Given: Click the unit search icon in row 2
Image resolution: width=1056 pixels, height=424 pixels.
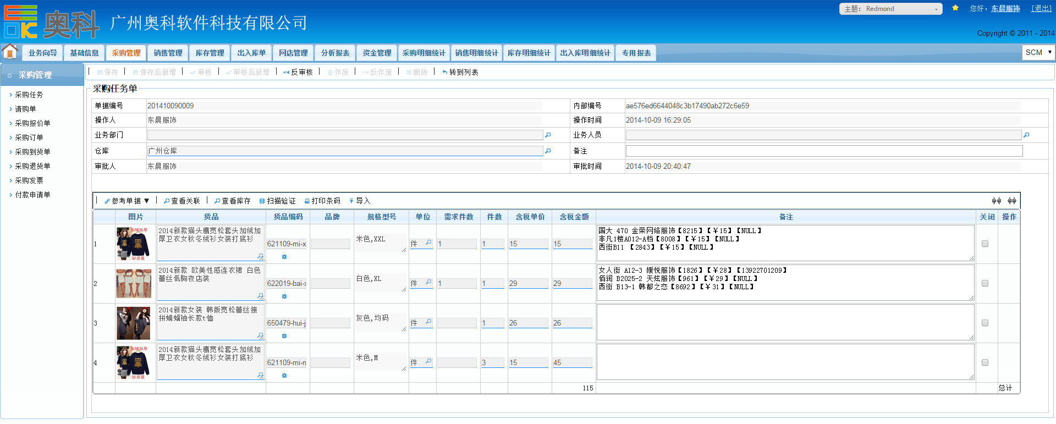Looking at the screenshot, I should pos(428,282).
